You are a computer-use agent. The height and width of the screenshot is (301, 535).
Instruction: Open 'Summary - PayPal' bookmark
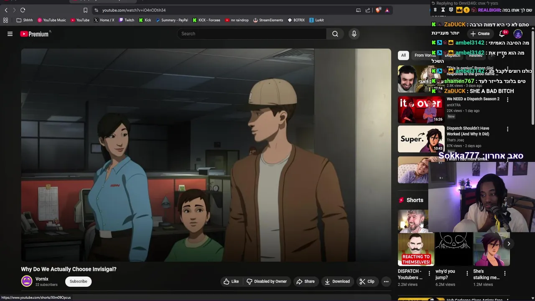tap(171, 20)
